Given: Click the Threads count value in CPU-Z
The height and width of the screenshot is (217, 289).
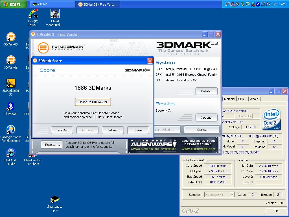Looking at the screenshot, I should click(x=278, y=195).
